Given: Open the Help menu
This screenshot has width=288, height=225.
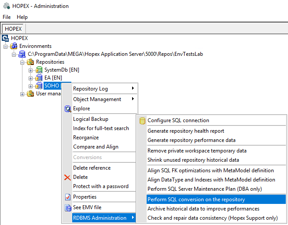Looking at the screenshot, I should pyautogui.click(x=22, y=17).
